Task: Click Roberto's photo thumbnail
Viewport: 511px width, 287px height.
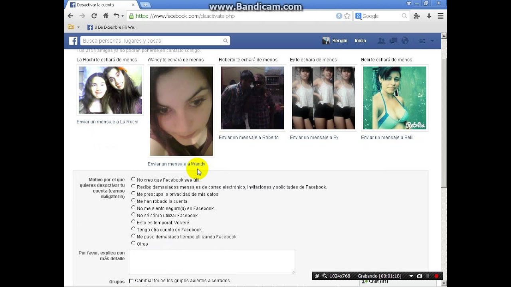Action: click(x=252, y=98)
